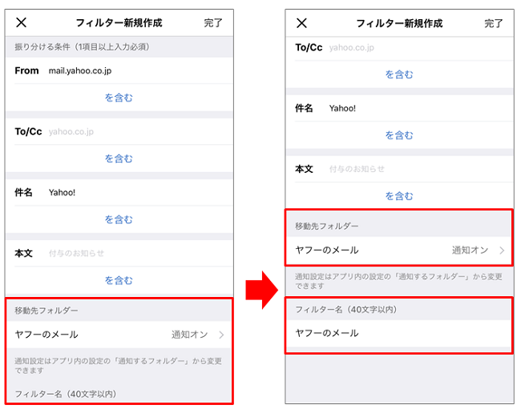The image size is (521, 413).
Task: Click the notification settings note on the left screen
Action: (118, 365)
